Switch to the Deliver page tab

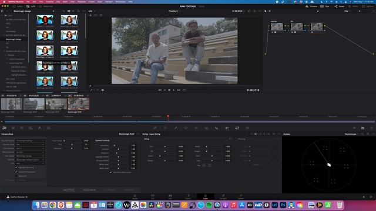(240, 197)
